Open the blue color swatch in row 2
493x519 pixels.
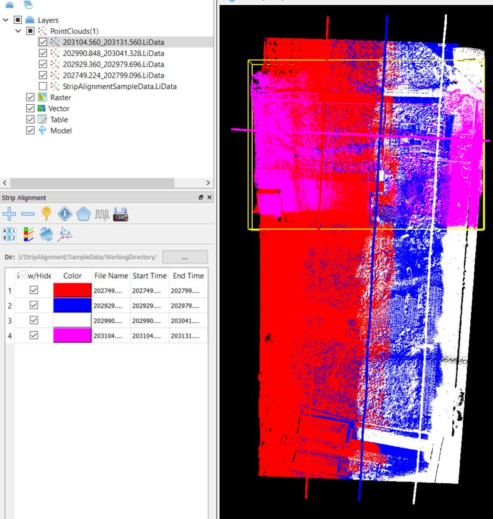pyautogui.click(x=72, y=305)
